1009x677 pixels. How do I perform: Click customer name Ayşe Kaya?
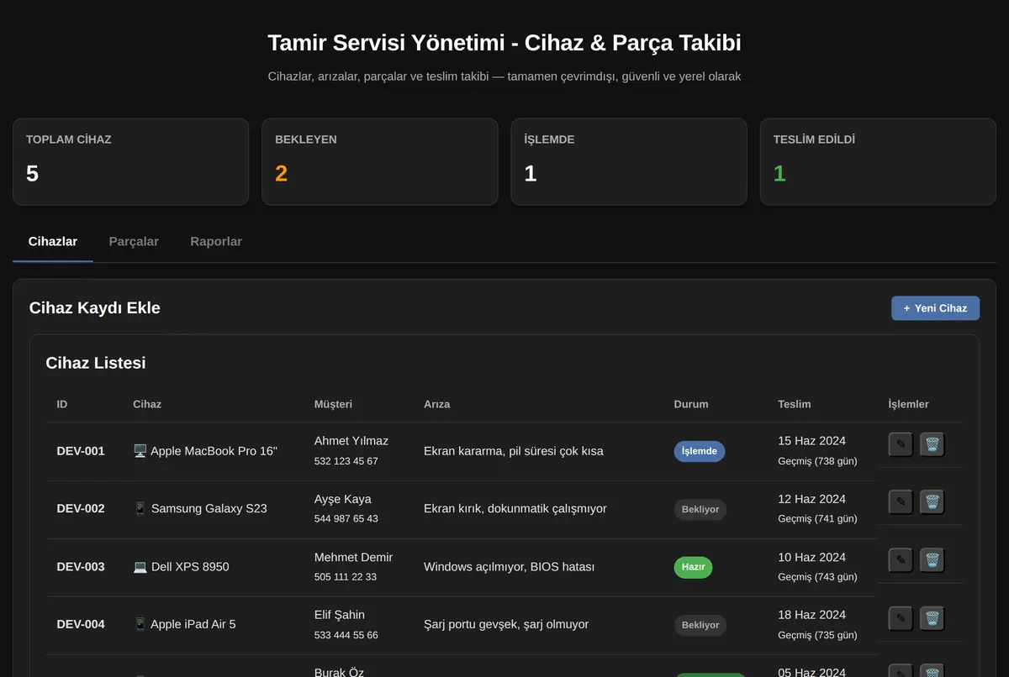tap(343, 499)
